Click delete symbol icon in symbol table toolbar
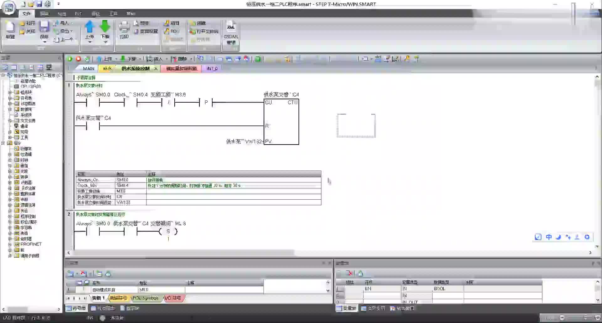This screenshot has width=602, height=323. point(83,274)
